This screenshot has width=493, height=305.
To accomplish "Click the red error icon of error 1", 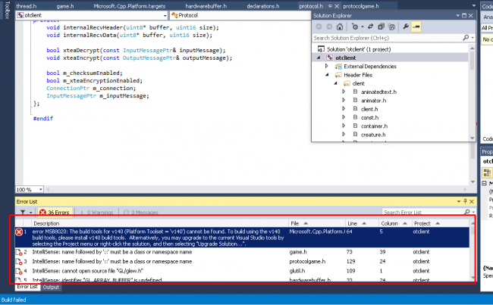I will coord(19,232).
